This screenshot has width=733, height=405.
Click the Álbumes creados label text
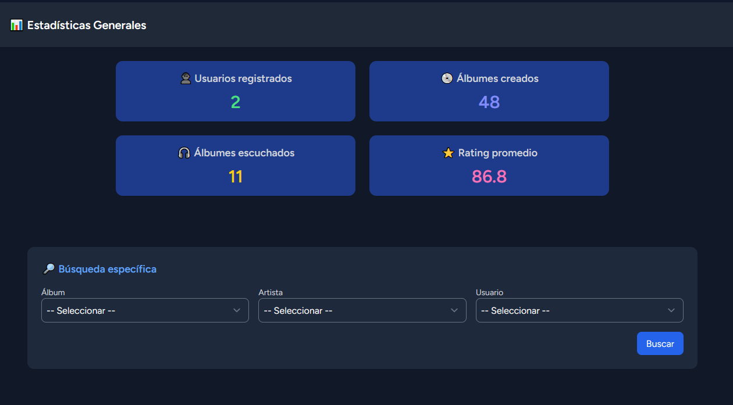pos(497,78)
